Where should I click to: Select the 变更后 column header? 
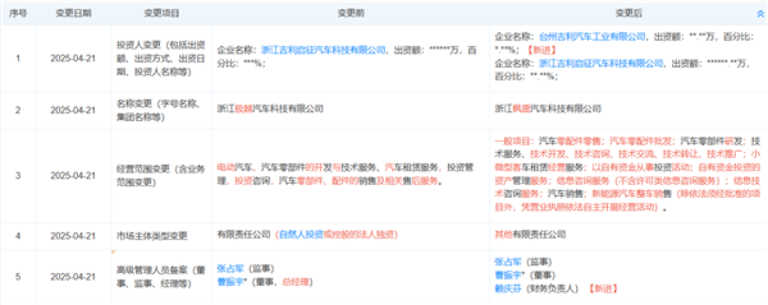[x=629, y=13]
